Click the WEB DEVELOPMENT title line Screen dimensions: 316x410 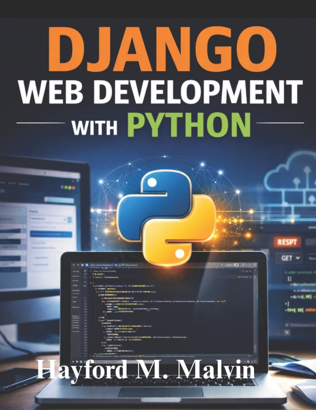click(161, 92)
